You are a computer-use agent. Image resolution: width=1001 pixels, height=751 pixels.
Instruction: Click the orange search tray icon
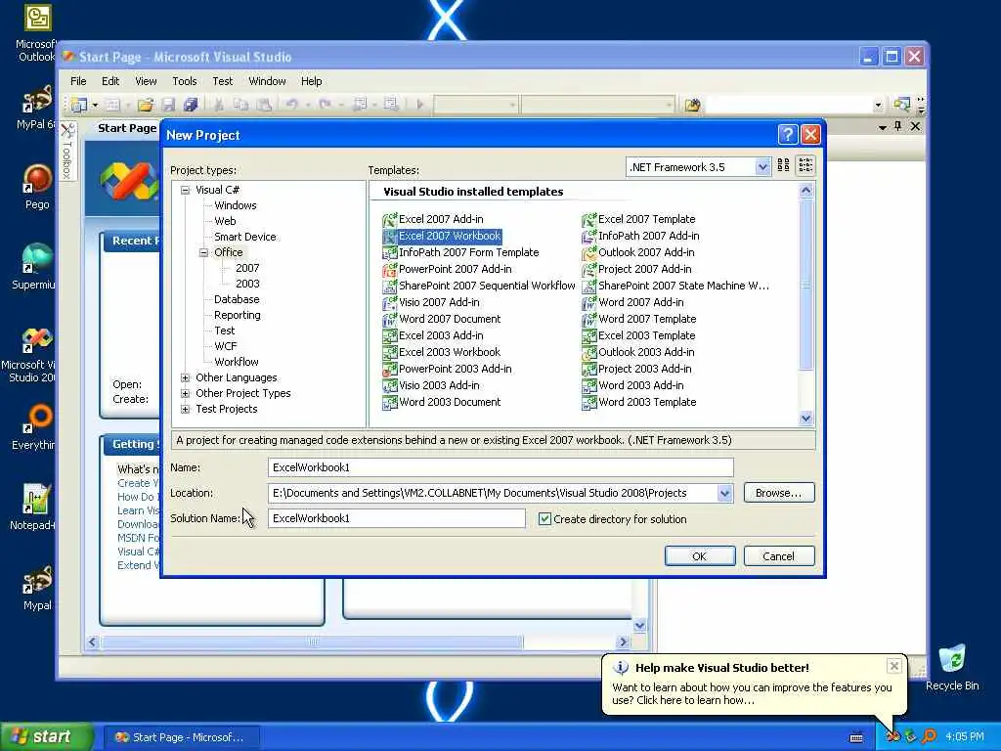pos(930,737)
